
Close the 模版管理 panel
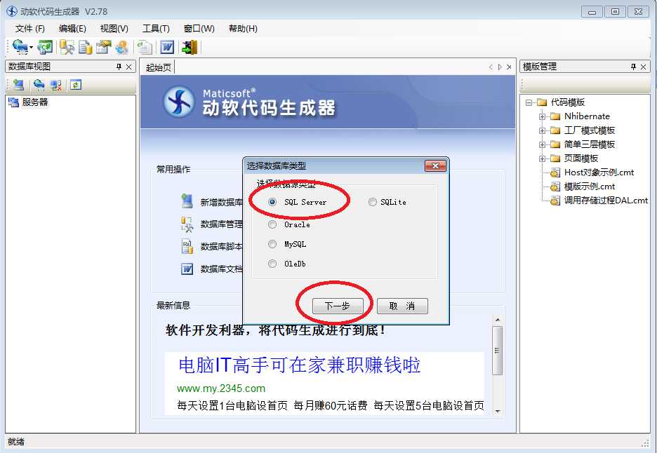click(643, 67)
